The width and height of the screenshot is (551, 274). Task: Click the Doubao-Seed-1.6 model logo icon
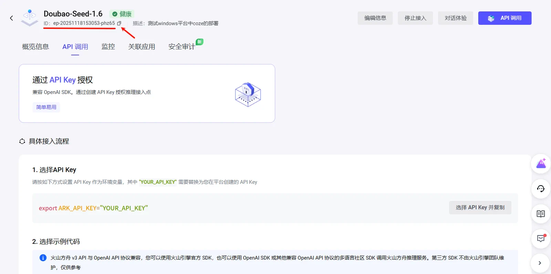(x=30, y=18)
